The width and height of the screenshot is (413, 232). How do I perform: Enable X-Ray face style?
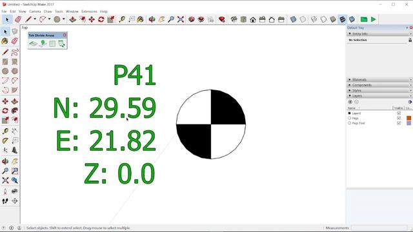coord(293,19)
